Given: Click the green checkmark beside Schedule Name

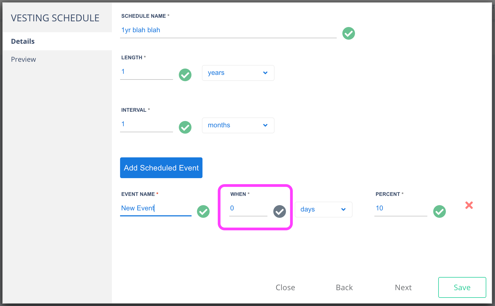Looking at the screenshot, I should tap(348, 33).
